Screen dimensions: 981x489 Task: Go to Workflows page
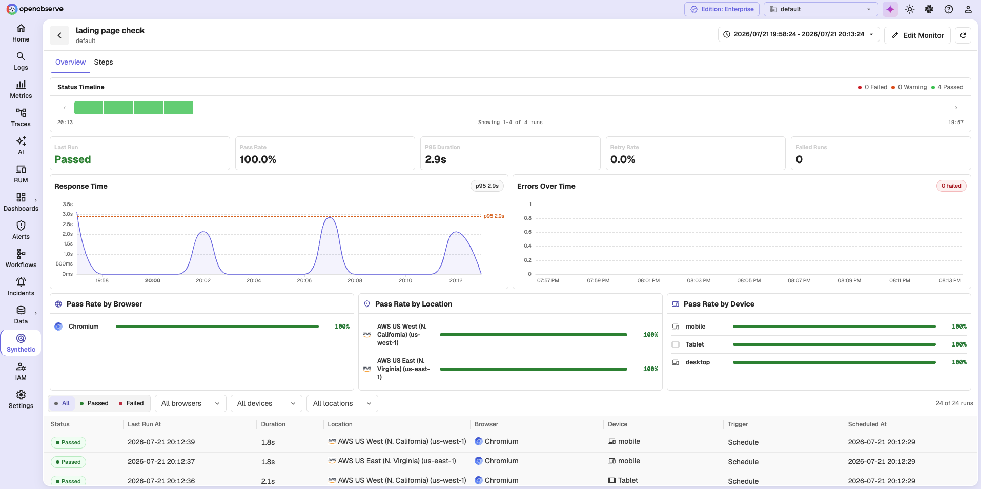click(21, 258)
